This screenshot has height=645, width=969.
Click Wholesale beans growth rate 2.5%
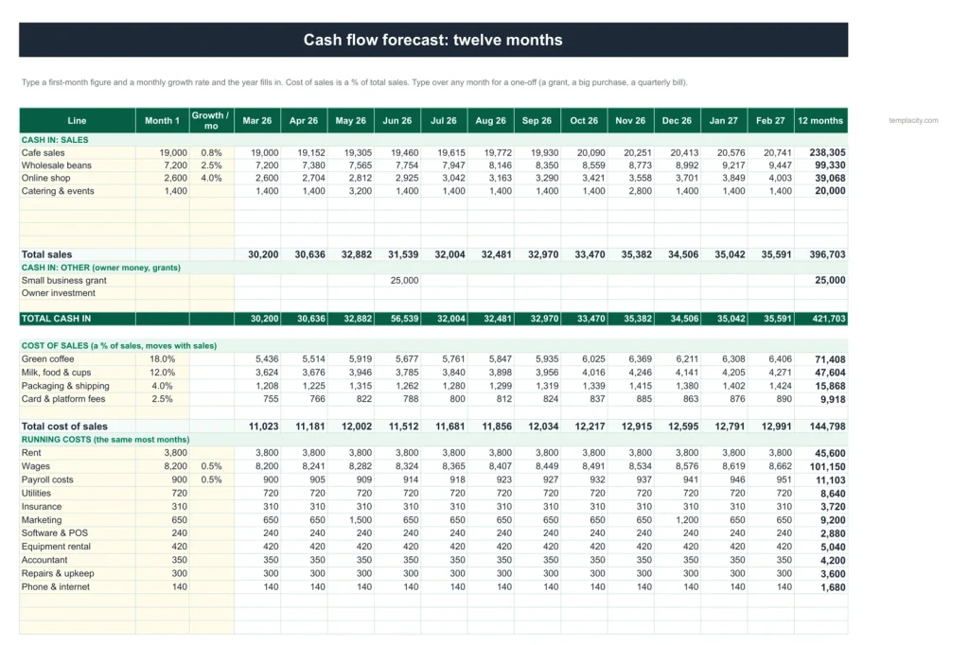click(x=211, y=166)
